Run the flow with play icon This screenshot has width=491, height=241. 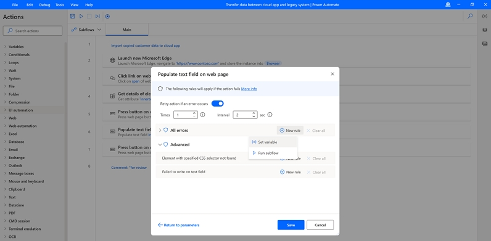(x=81, y=16)
